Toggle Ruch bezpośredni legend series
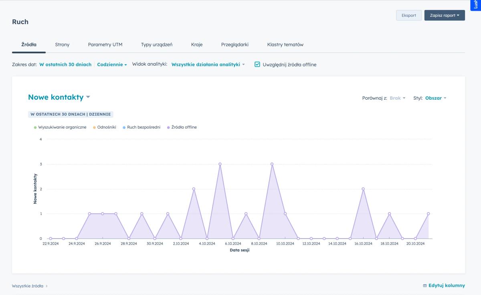This screenshot has height=295, width=481. pos(141,127)
